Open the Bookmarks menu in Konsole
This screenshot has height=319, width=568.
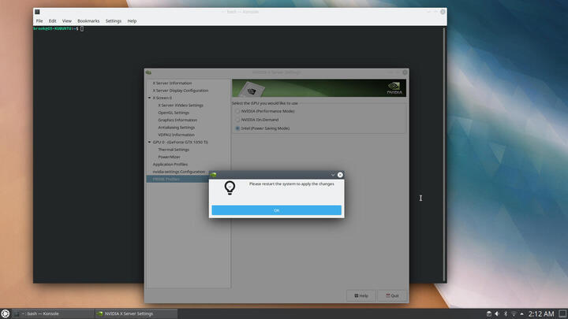pos(88,21)
